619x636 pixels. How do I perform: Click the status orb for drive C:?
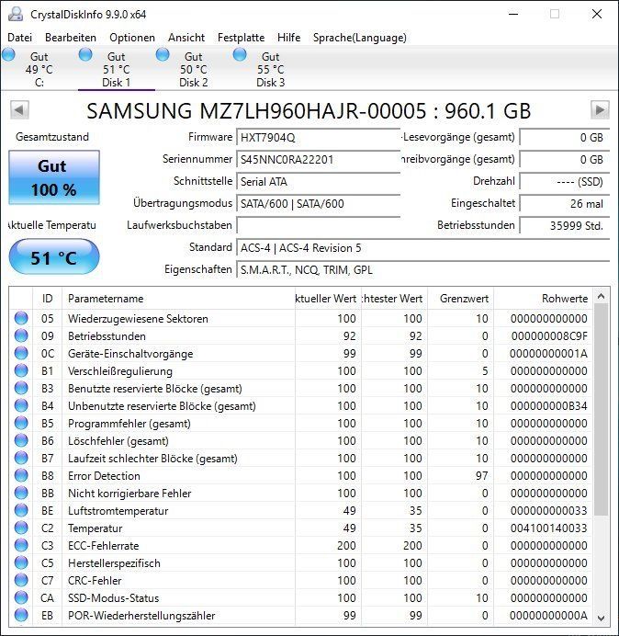[x=8, y=54]
